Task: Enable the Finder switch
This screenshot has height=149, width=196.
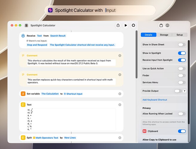Action: point(182,76)
